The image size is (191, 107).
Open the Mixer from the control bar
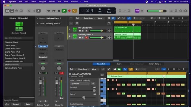(34, 11)
